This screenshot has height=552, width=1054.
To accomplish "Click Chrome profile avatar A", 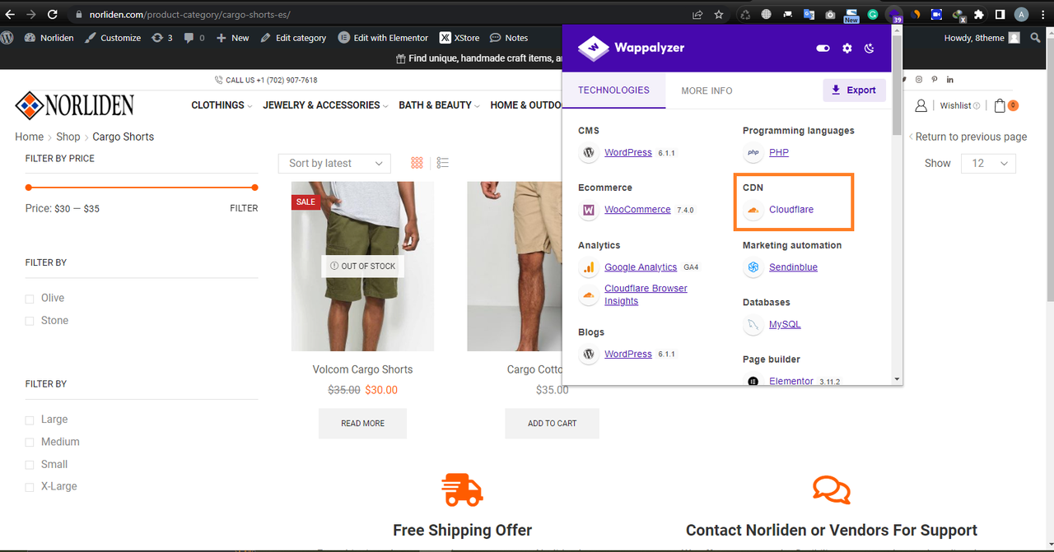I will [1021, 15].
